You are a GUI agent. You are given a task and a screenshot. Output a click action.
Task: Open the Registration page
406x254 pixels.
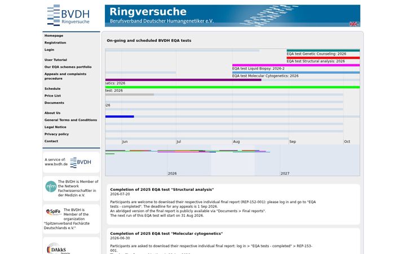click(x=55, y=43)
